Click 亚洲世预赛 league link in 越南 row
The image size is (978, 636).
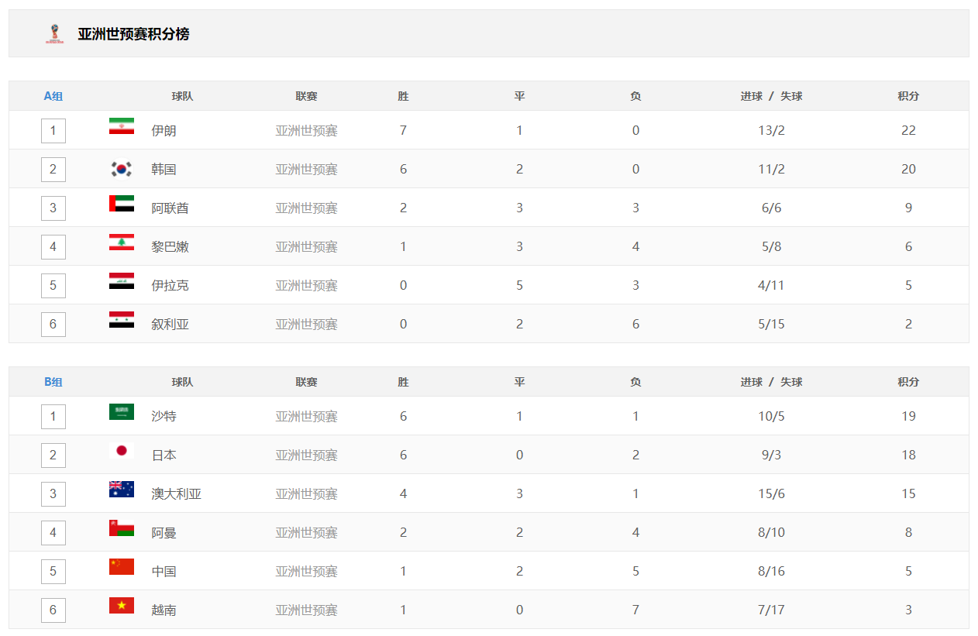point(307,610)
